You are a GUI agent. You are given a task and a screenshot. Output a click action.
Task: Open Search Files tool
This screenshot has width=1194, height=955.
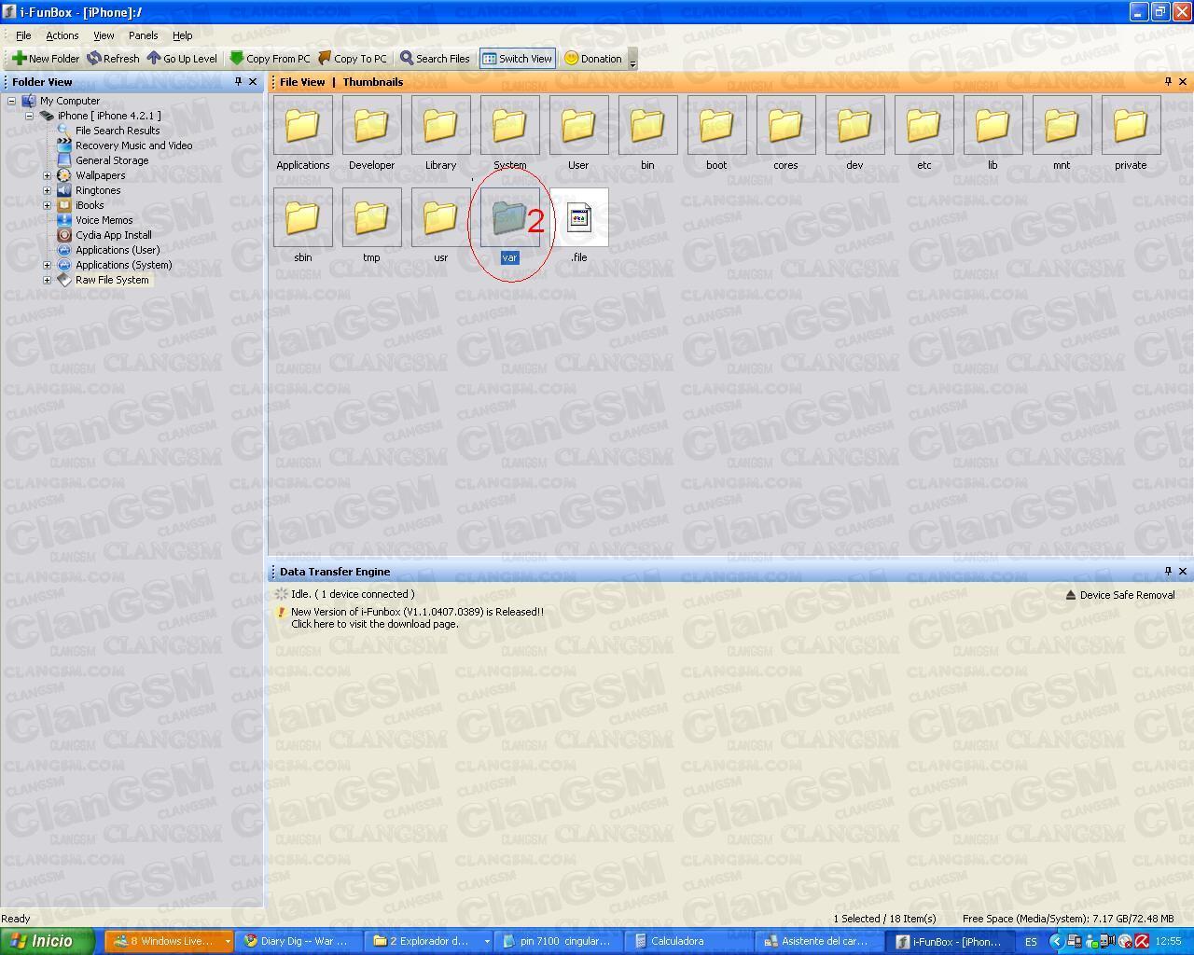click(x=435, y=59)
